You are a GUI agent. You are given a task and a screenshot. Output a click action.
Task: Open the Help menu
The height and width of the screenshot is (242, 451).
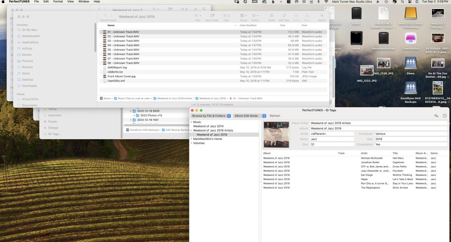[97, 2]
